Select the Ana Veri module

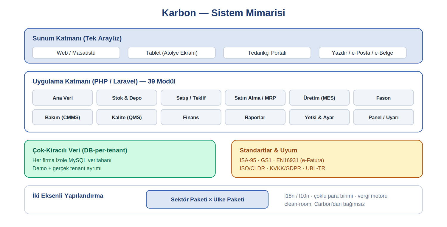63,98
